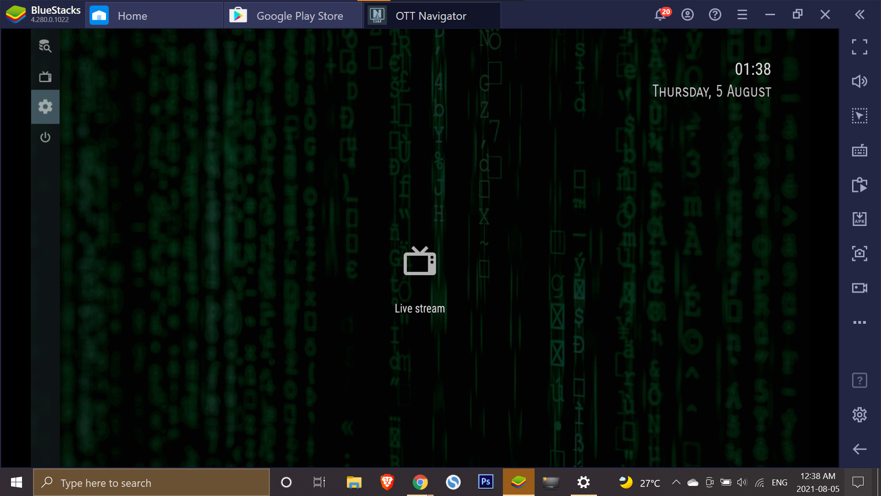Open Task View on taskbar
Viewport: 881px width, 496px height.
coord(319,482)
